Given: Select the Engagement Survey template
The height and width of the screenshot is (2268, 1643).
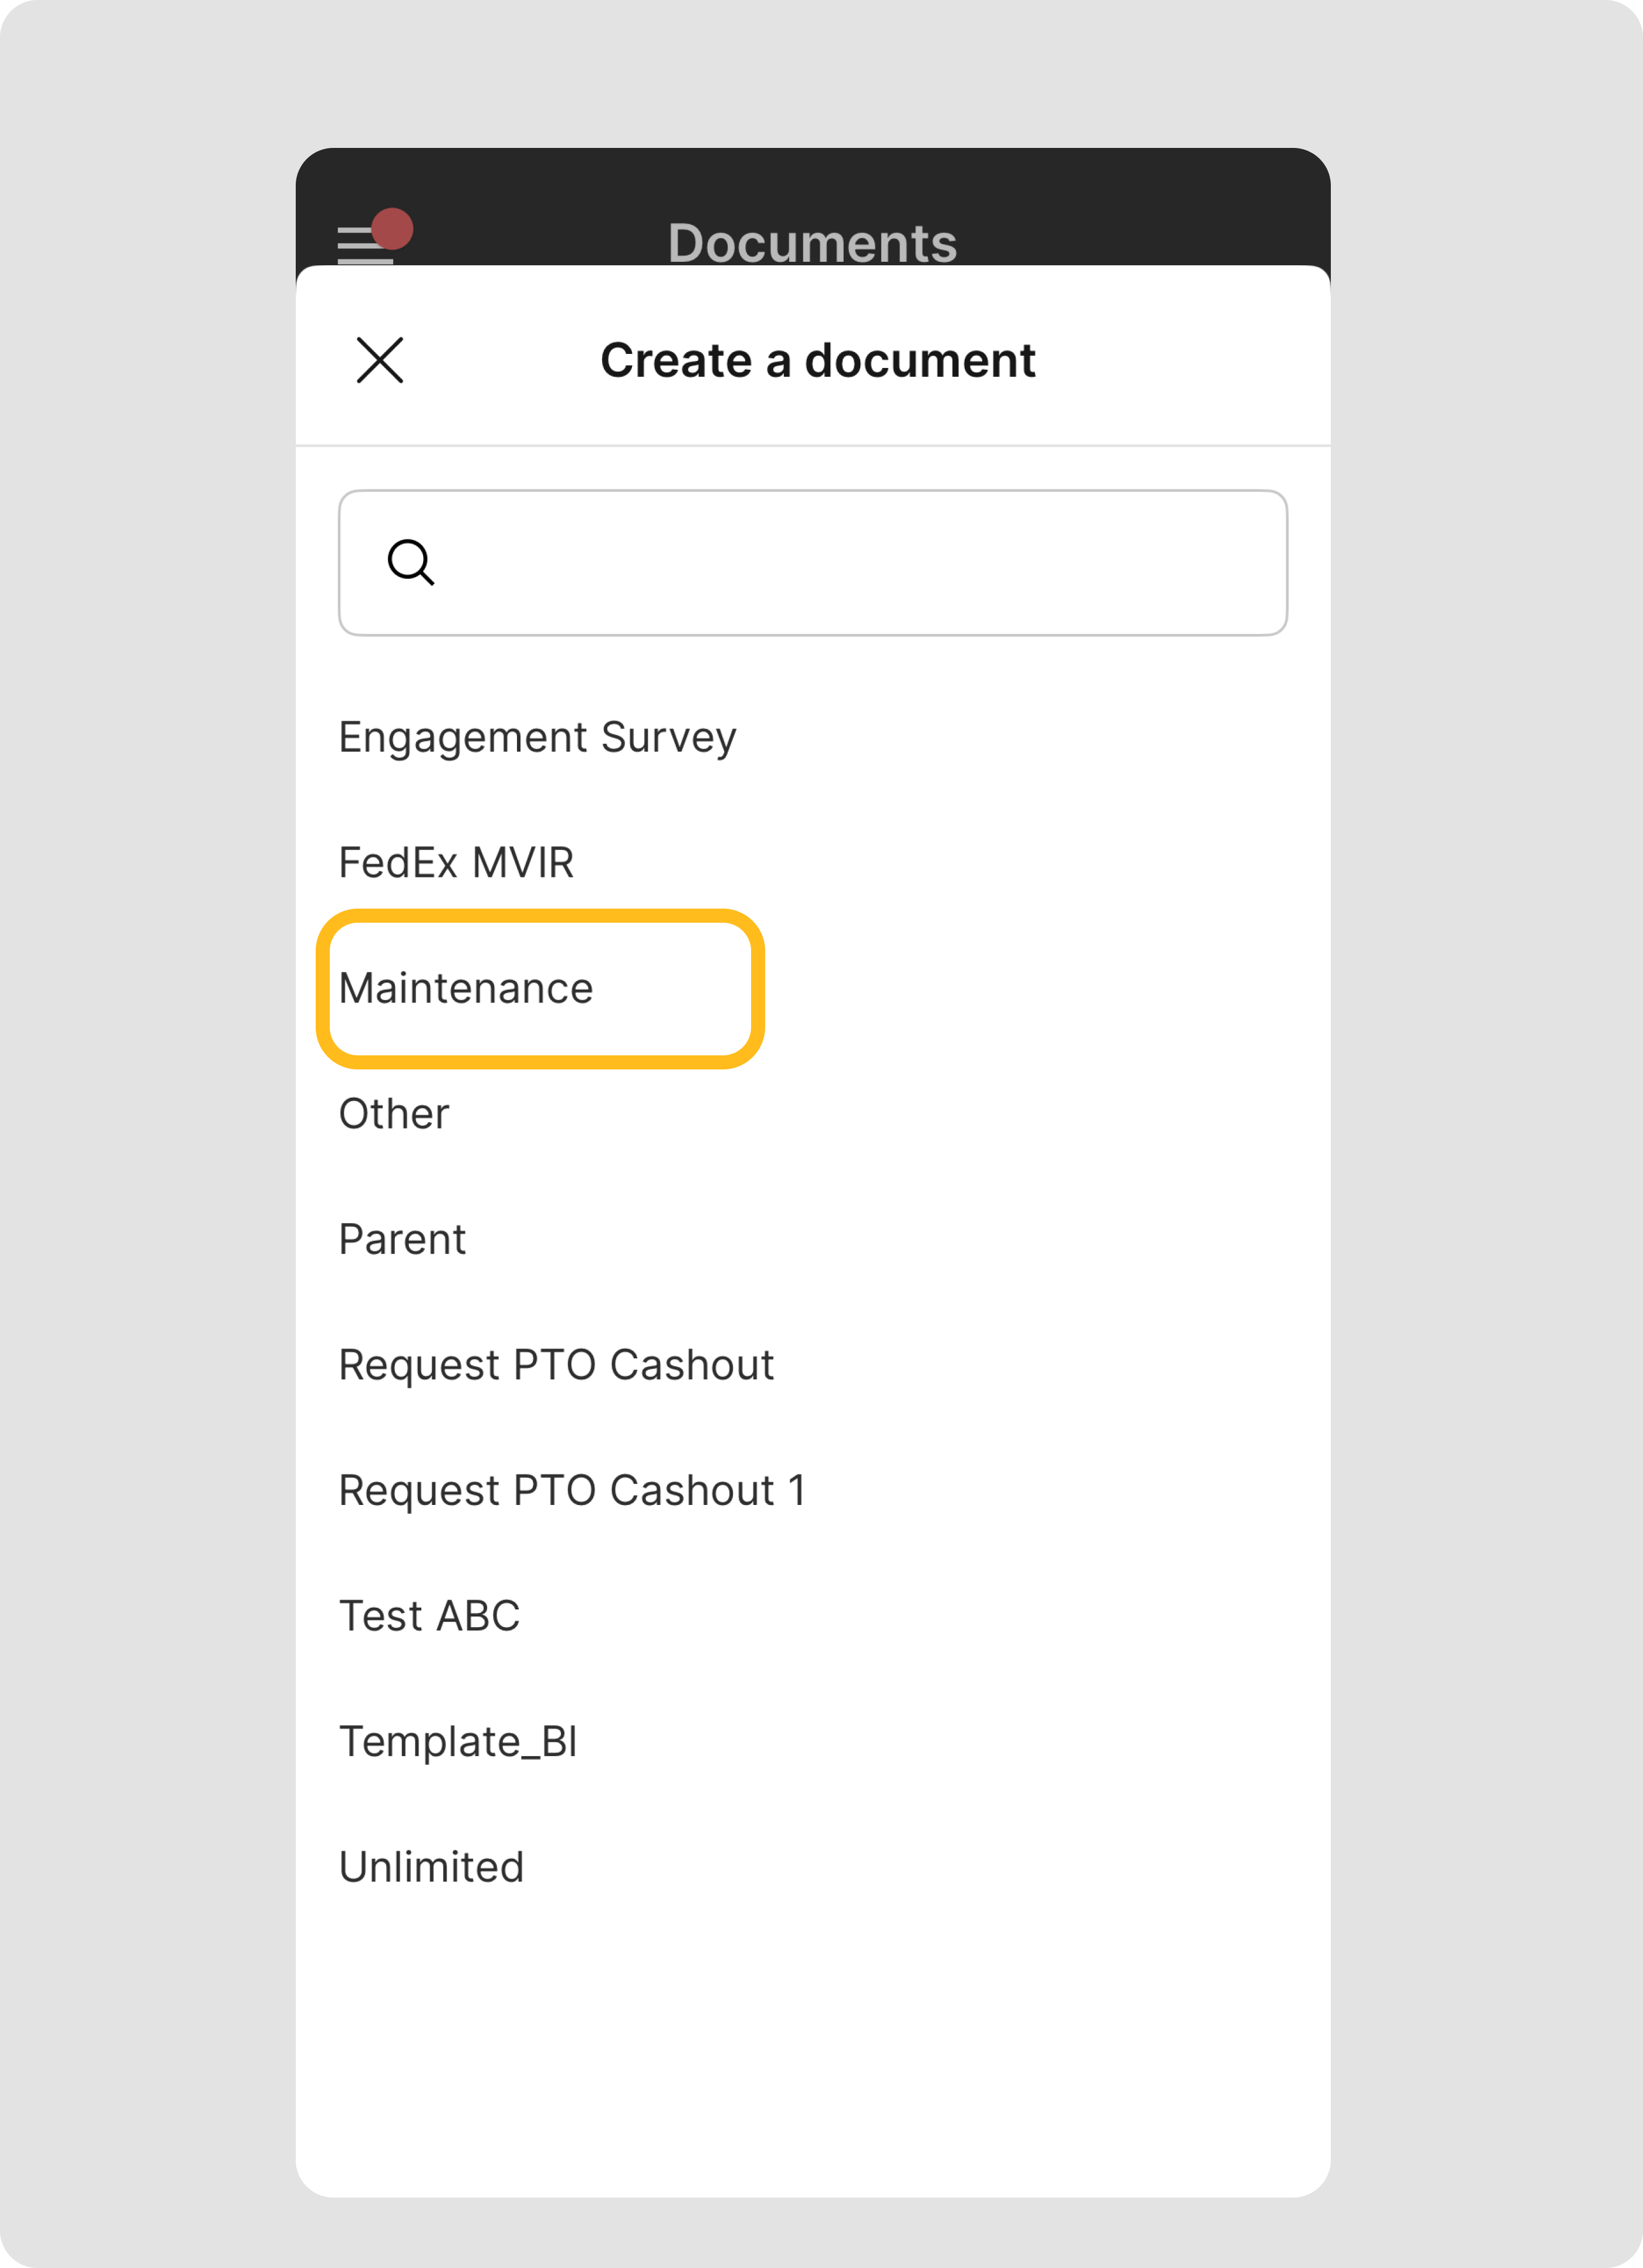Looking at the screenshot, I should (x=537, y=737).
